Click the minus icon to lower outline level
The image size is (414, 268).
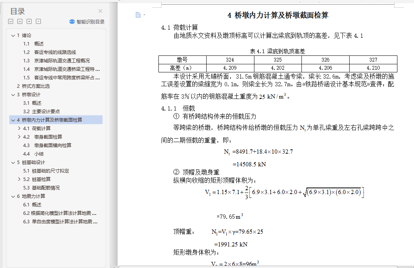point(38,22)
